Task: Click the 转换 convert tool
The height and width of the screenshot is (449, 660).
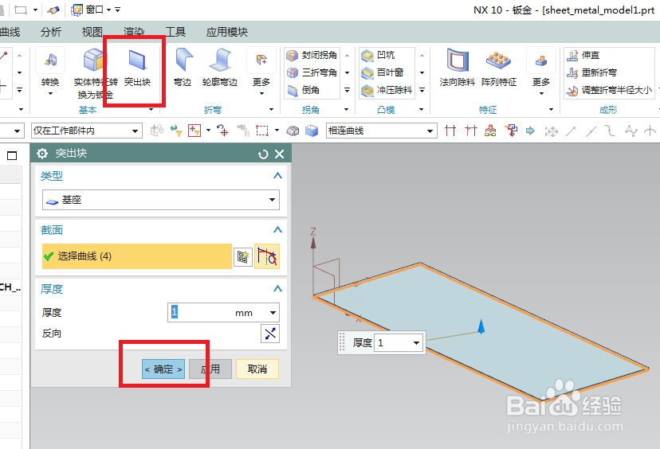Action: click(50, 67)
